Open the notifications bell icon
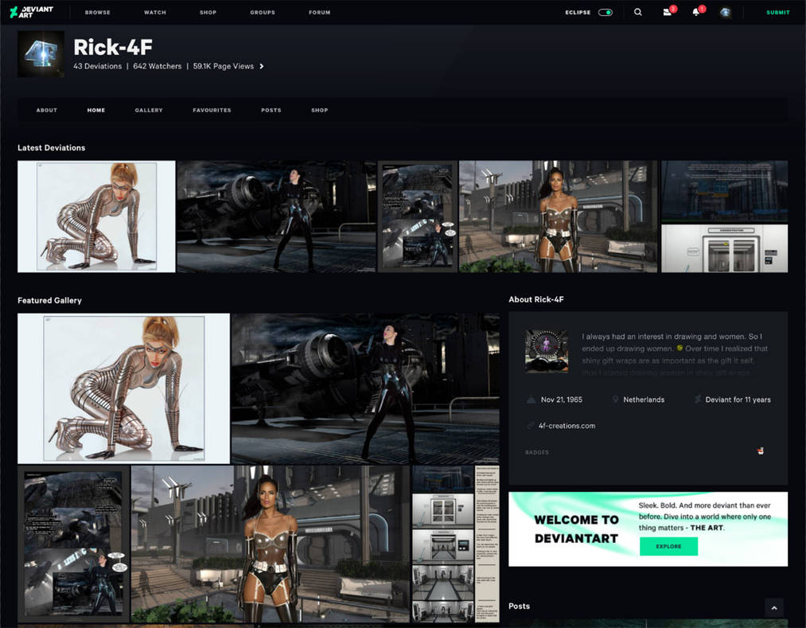The image size is (806, 628). tap(697, 11)
